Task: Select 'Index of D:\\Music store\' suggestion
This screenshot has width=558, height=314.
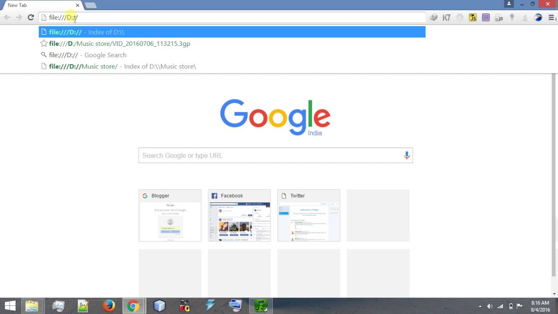Action: (x=232, y=66)
